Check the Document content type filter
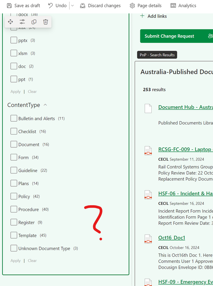The width and height of the screenshot is (213, 286). coord(14,144)
